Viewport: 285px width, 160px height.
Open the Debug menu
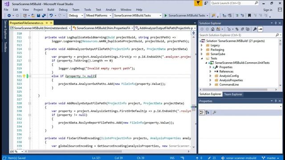pos(63,10)
